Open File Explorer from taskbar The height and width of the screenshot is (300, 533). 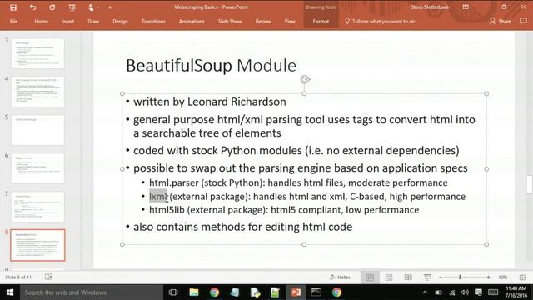click(x=194, y=292)
